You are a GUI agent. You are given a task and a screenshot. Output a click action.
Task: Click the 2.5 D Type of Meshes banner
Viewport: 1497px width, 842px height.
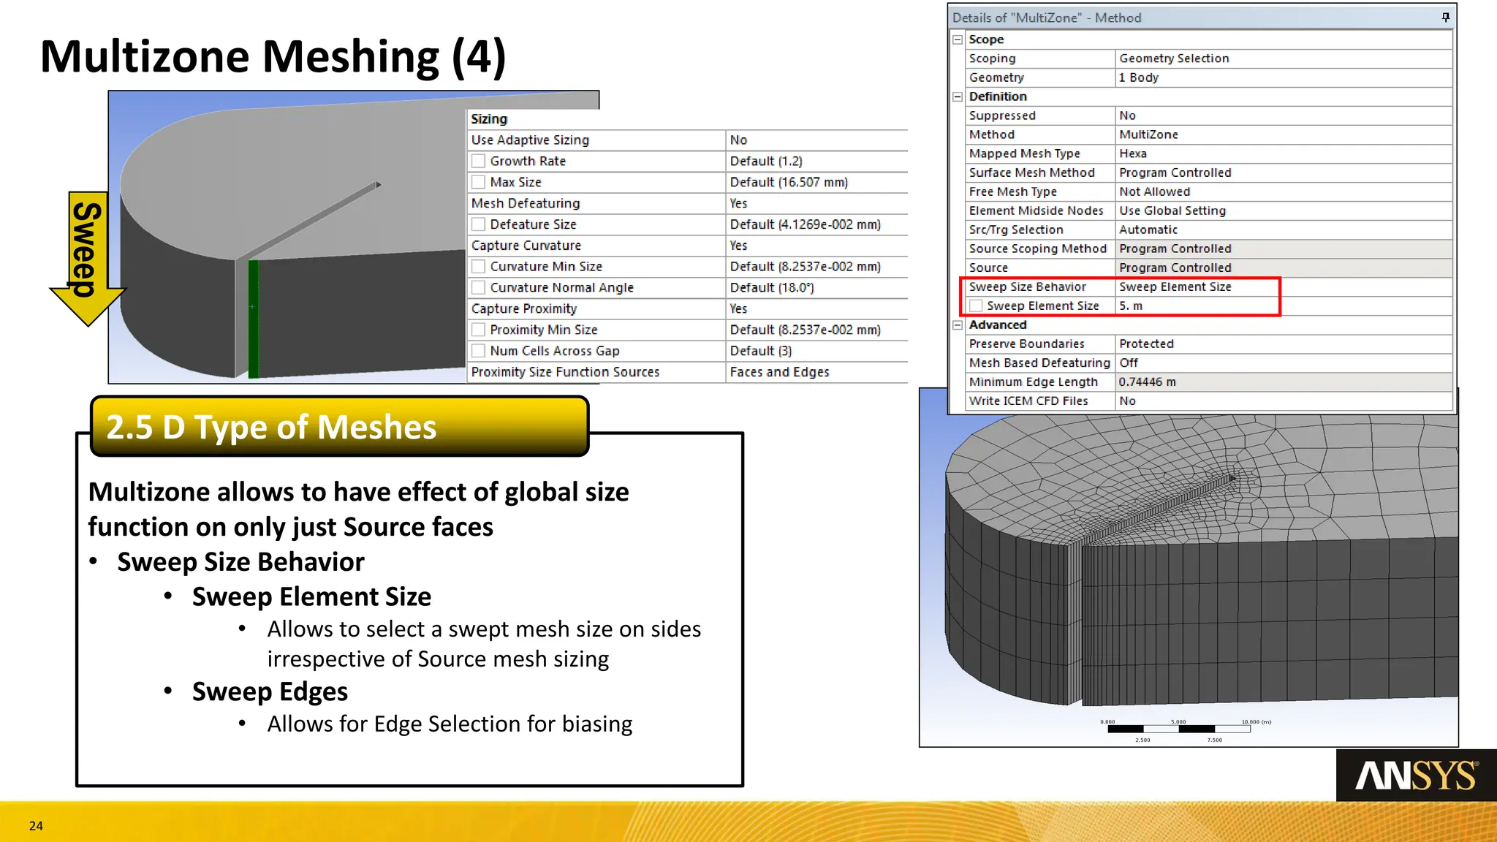[x=340, y=426]
